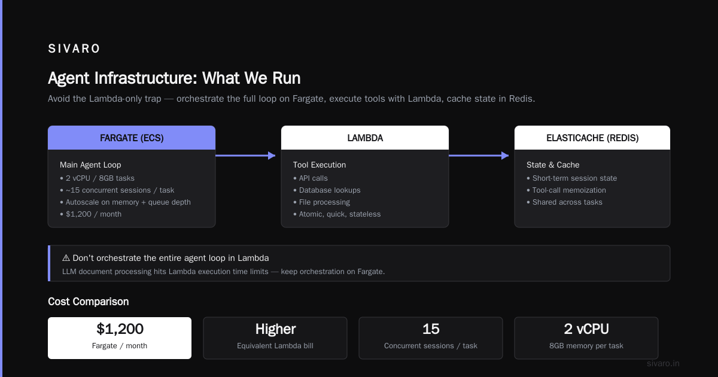Click the heading "Agent Infrastructure: What We Run"

click(x=174, y=78)
